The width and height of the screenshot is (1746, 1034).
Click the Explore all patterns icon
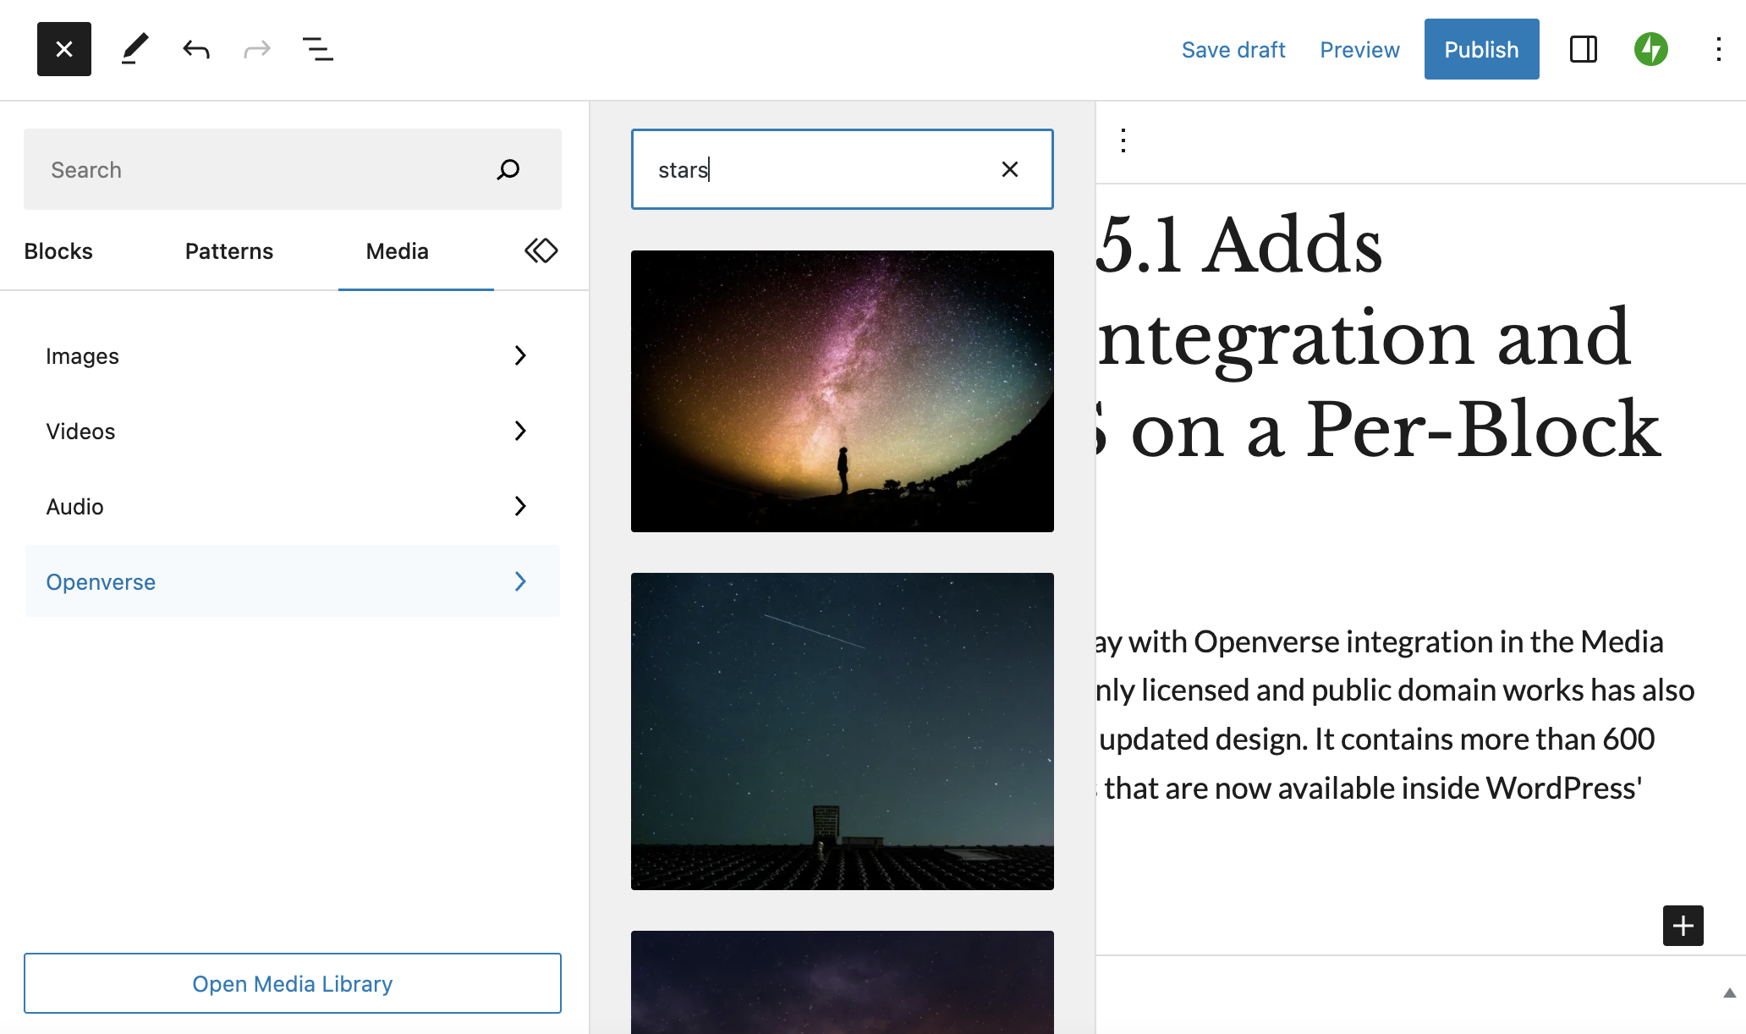click(541, 250)
